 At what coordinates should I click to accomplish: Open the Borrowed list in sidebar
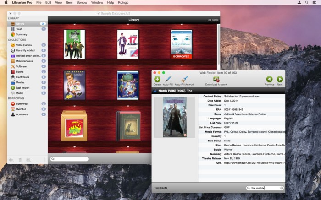pos(22,103)
